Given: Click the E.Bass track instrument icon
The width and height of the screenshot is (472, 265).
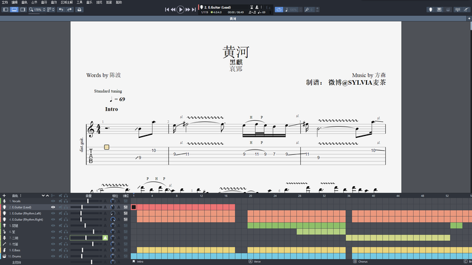Looking at the screenshot, I should tap(4, 250).
